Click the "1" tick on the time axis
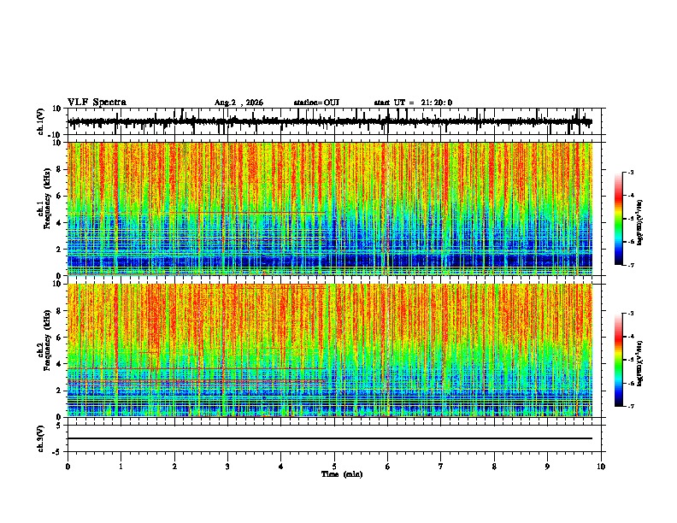Image resolution: width=677 pixels, height=523 pixels. tap(121, 467)
